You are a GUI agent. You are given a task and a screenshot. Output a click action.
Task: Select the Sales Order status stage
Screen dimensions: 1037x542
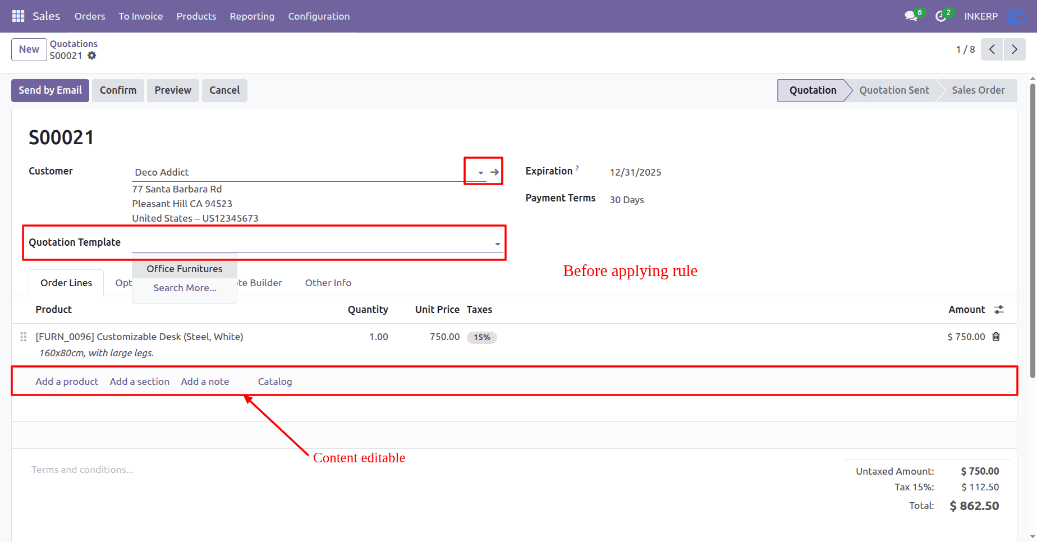[x=978, y=90]
